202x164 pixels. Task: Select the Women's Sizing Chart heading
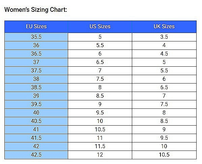point(36,10)
